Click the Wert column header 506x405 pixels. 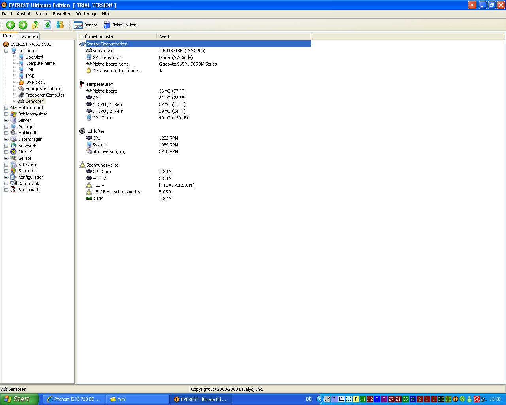pyautogui.click(x=233, y=36)
